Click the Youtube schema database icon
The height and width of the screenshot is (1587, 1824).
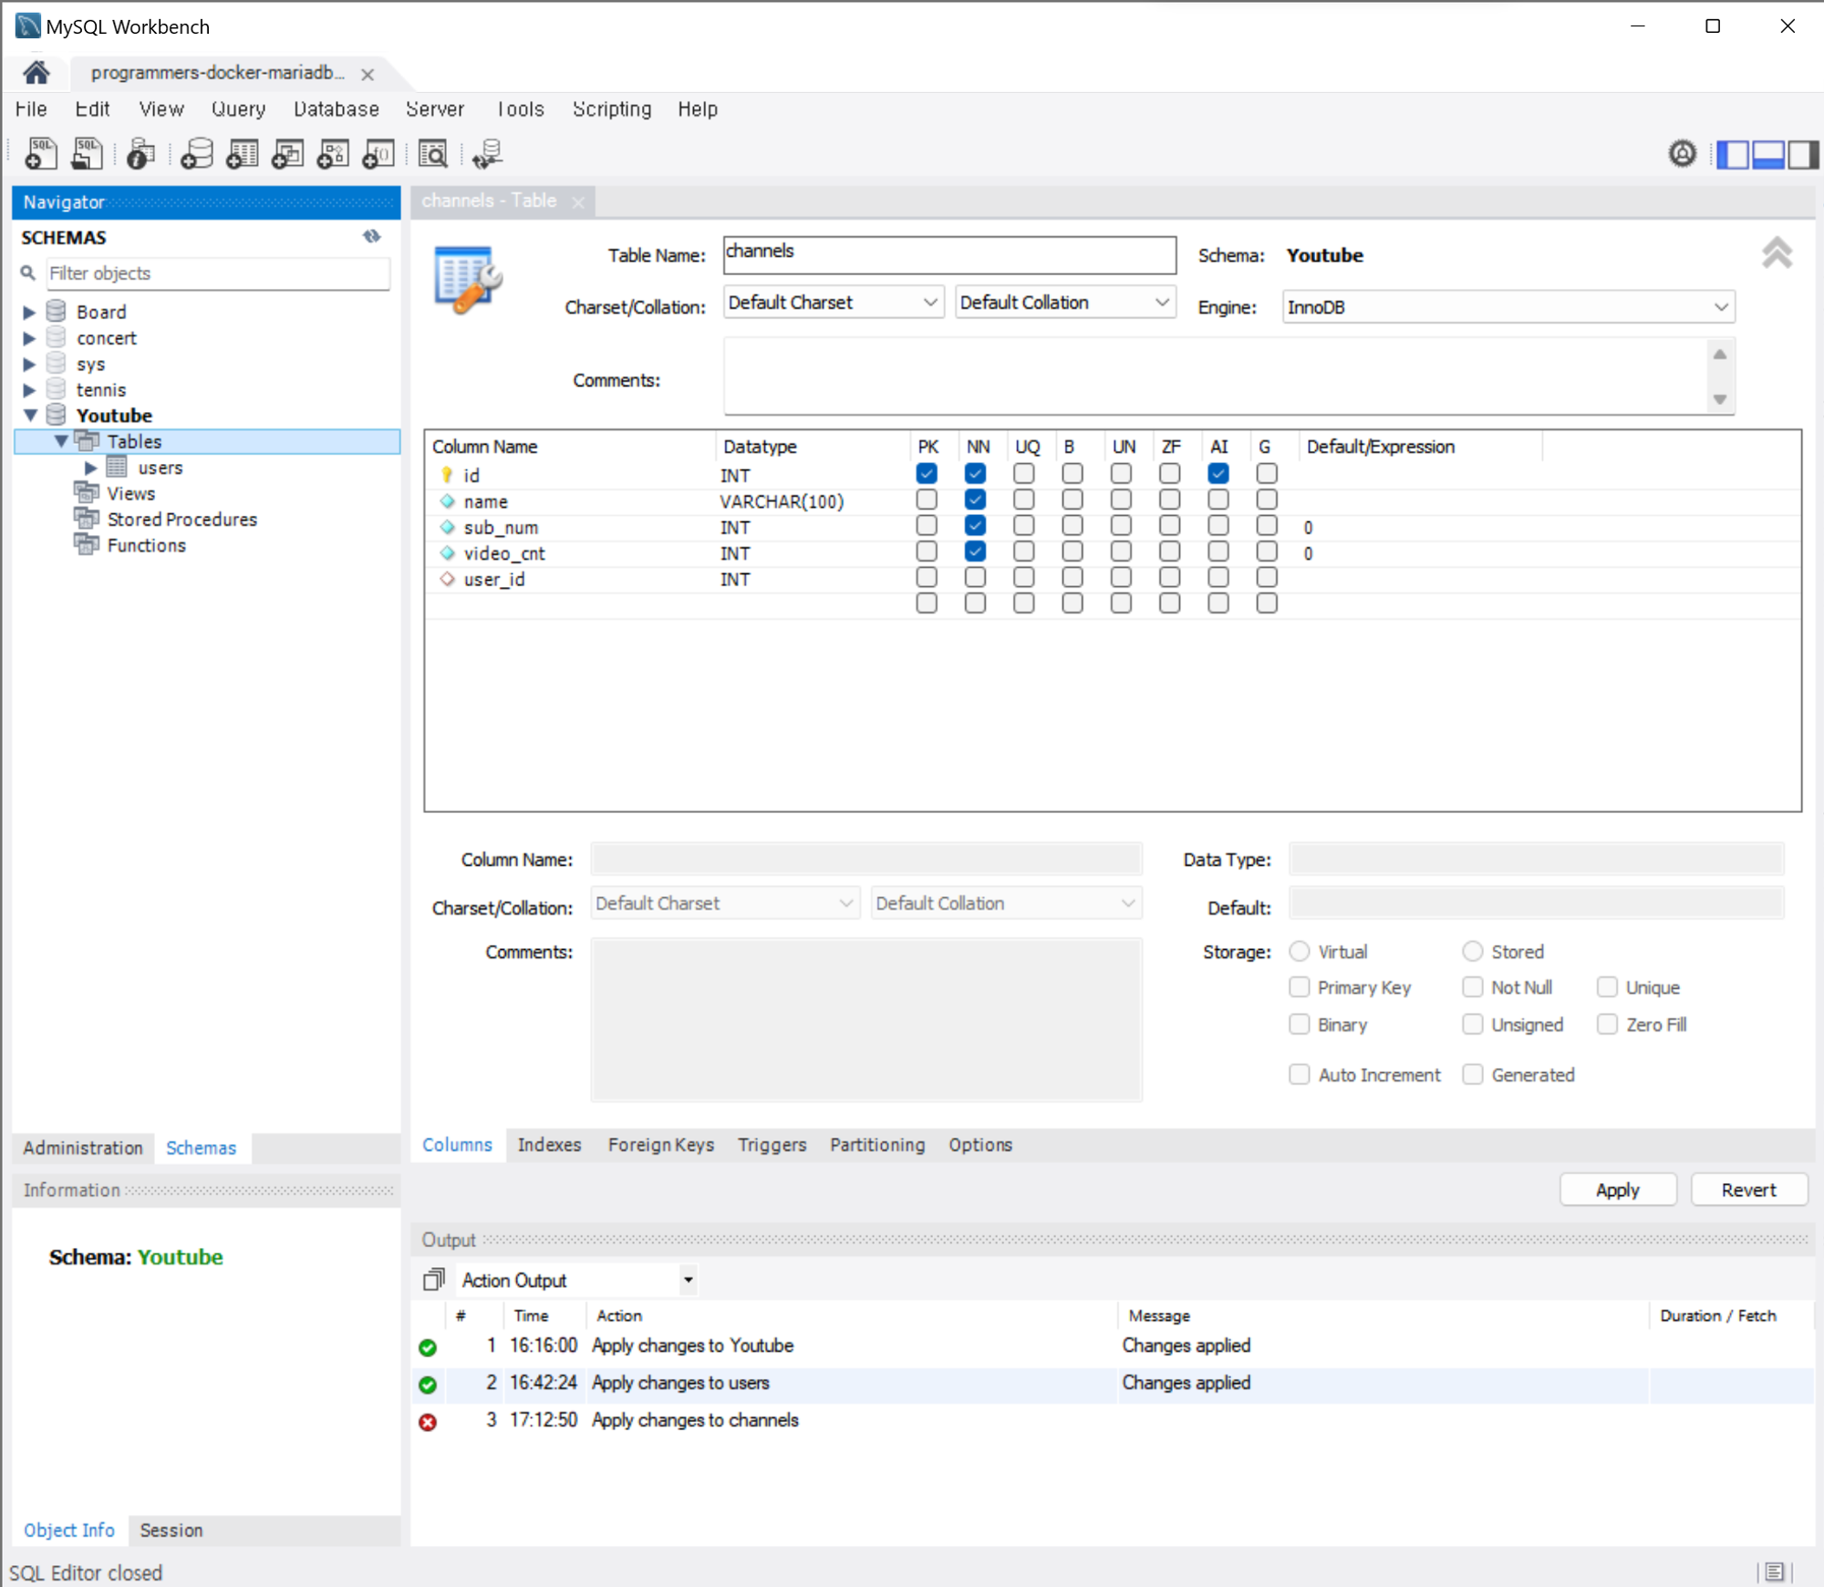click(x=56, y=415)
